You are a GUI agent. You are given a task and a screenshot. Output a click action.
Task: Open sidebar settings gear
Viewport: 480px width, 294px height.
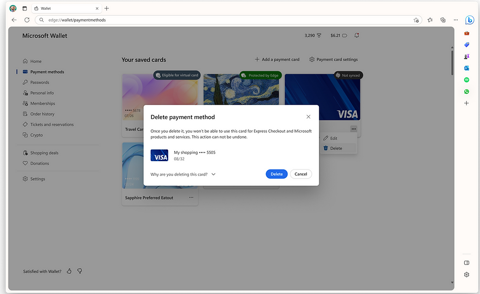(x=466, y=274)
